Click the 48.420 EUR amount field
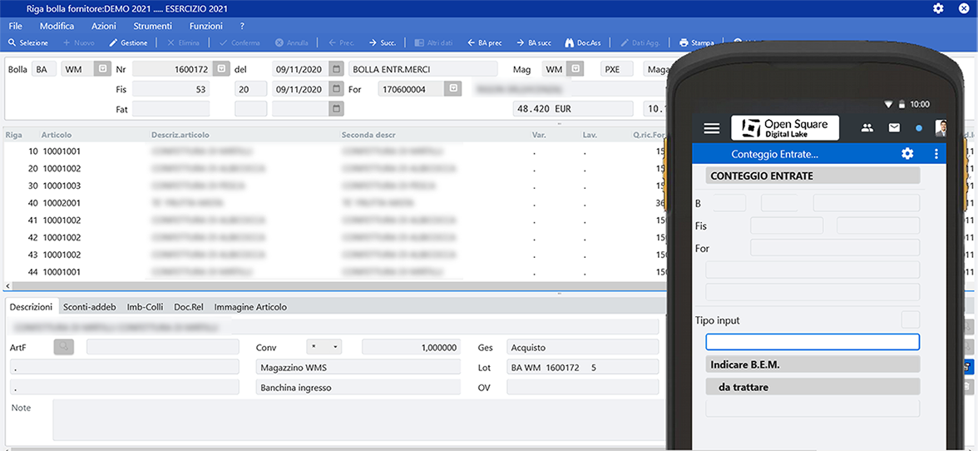This screenshot has width=978, height=451. pyautogui.click(x=572, y=109)
